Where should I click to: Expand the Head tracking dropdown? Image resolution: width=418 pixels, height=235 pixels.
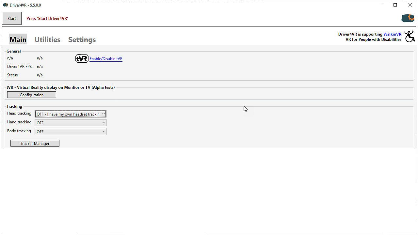(71, 114)
